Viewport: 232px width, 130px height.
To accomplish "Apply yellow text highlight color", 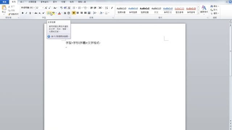I will click(54, 13).
